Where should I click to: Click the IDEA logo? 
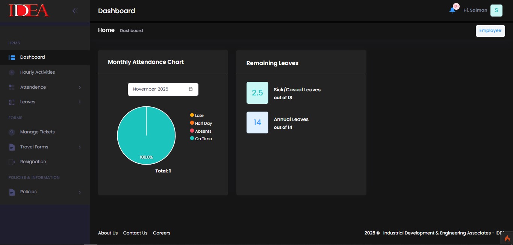(29, 11)
